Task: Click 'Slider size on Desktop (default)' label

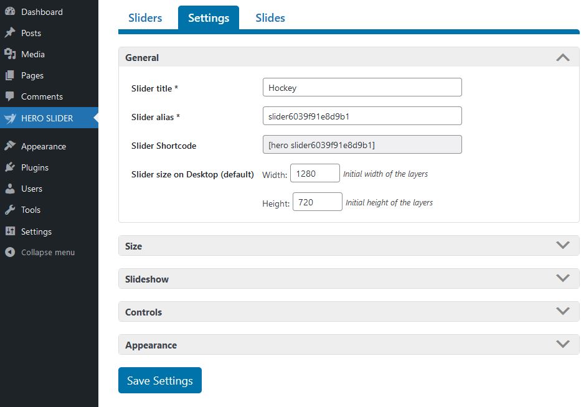Action: (x=192, y=174)
